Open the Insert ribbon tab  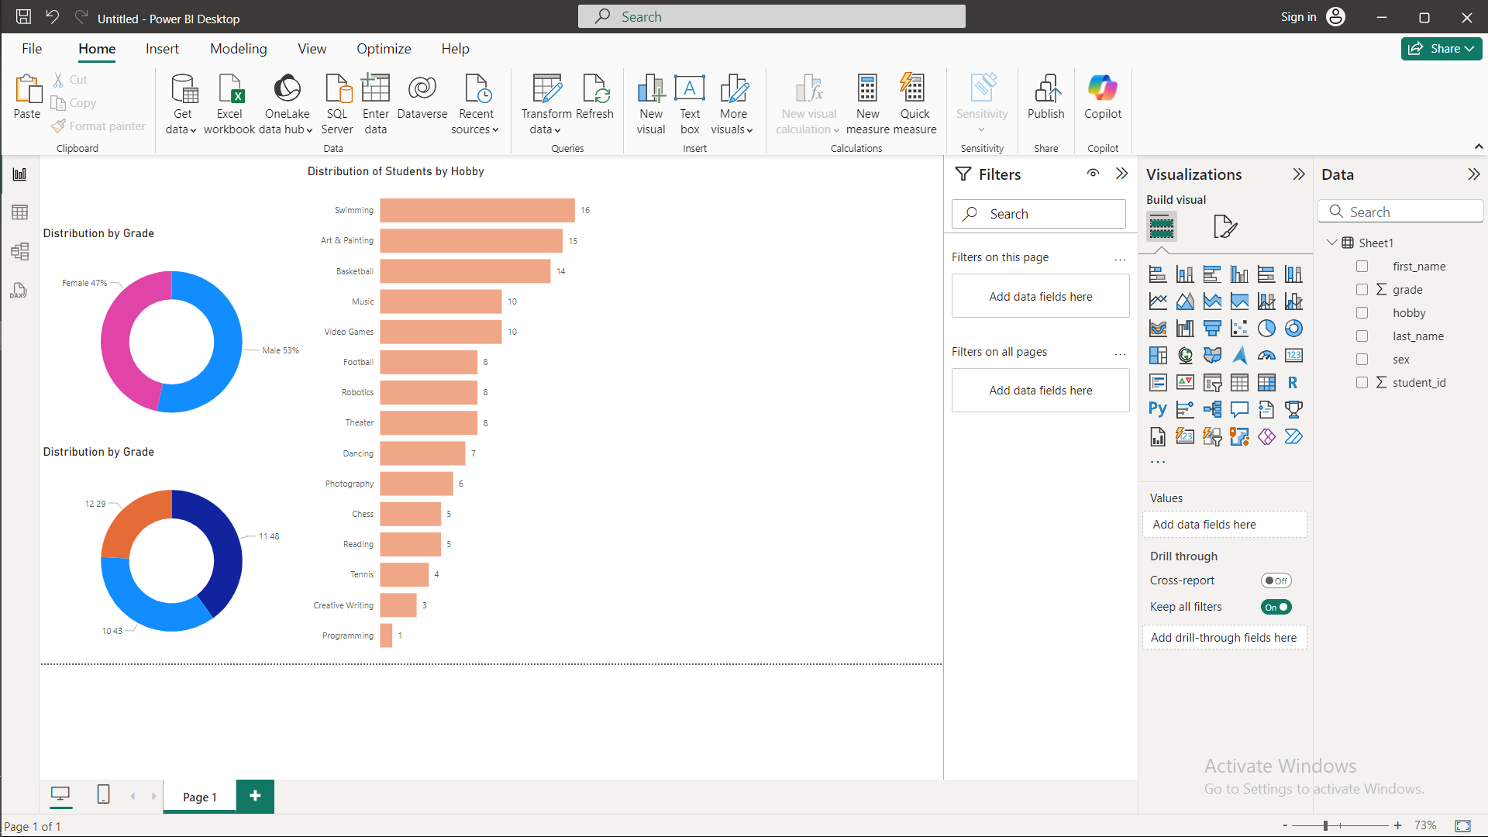click(162, 49)
